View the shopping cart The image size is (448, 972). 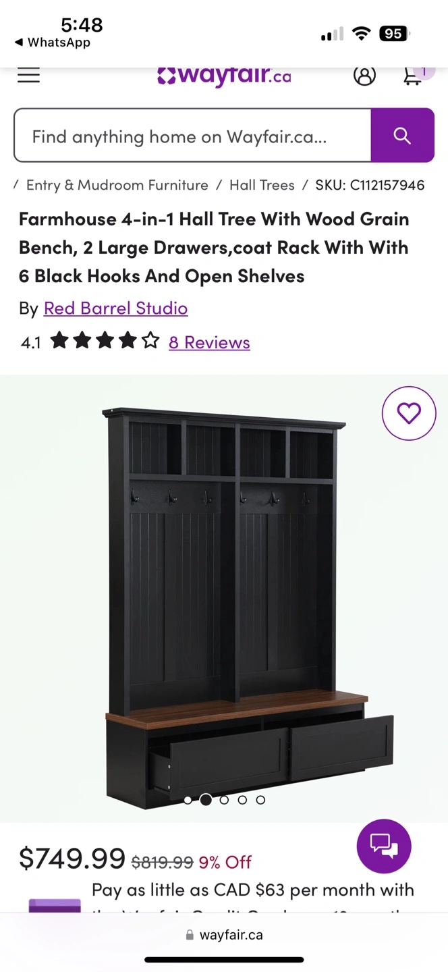point(414,75)
